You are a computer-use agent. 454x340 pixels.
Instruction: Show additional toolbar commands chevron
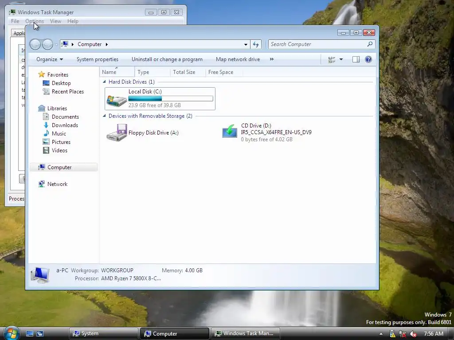point(272,59)
